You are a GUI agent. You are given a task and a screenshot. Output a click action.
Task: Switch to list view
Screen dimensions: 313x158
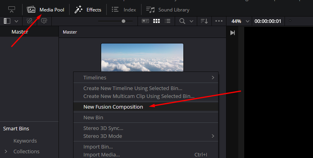[168, 21]
